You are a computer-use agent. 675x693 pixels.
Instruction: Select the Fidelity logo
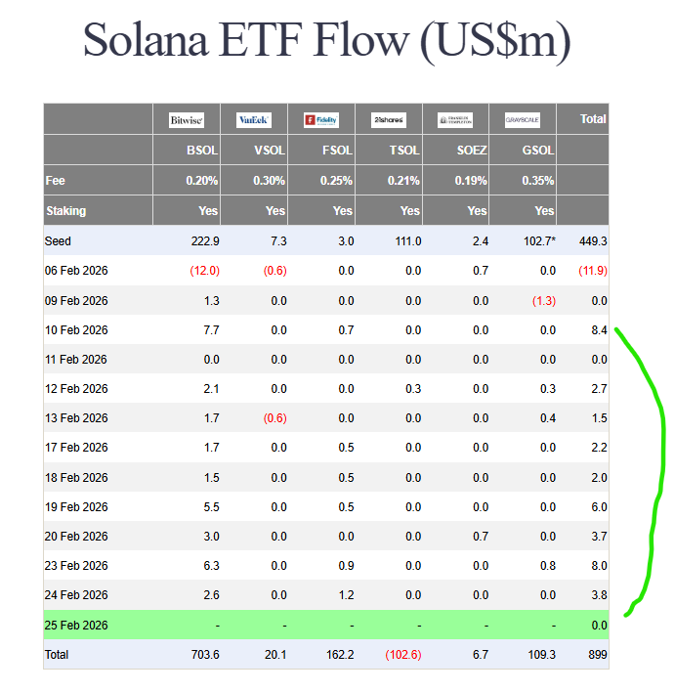pyautogui.click(x=320, y=120)
